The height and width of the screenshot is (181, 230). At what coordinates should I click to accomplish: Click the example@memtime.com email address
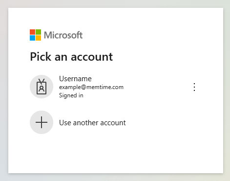(x=91, y=87)
